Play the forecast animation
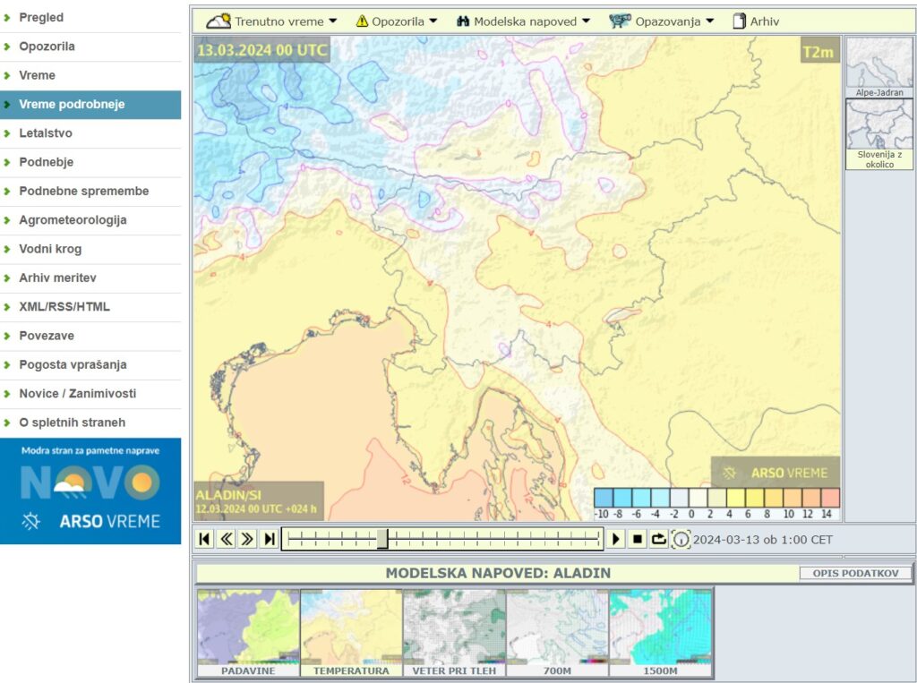Viewport: 917px width, 683px height. 616,539
